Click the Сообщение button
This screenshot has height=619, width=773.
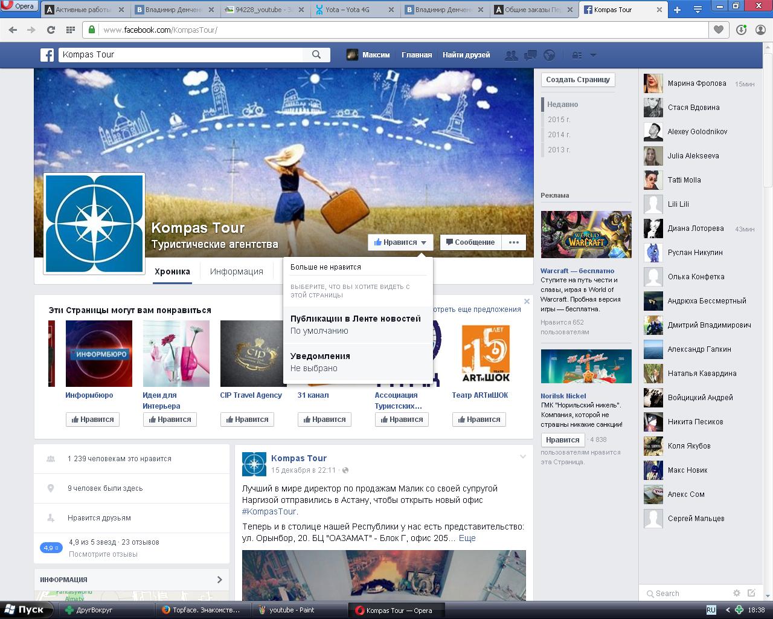tap(470, 242)
